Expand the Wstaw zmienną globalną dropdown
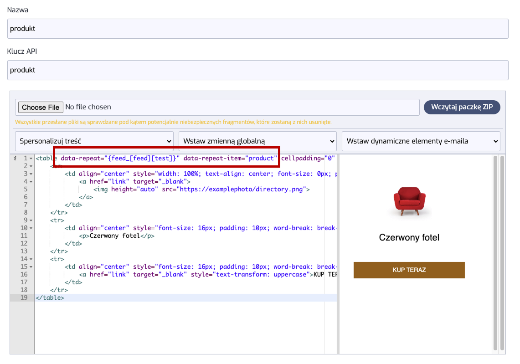This screenshot has height=364, width=520. 257,141
